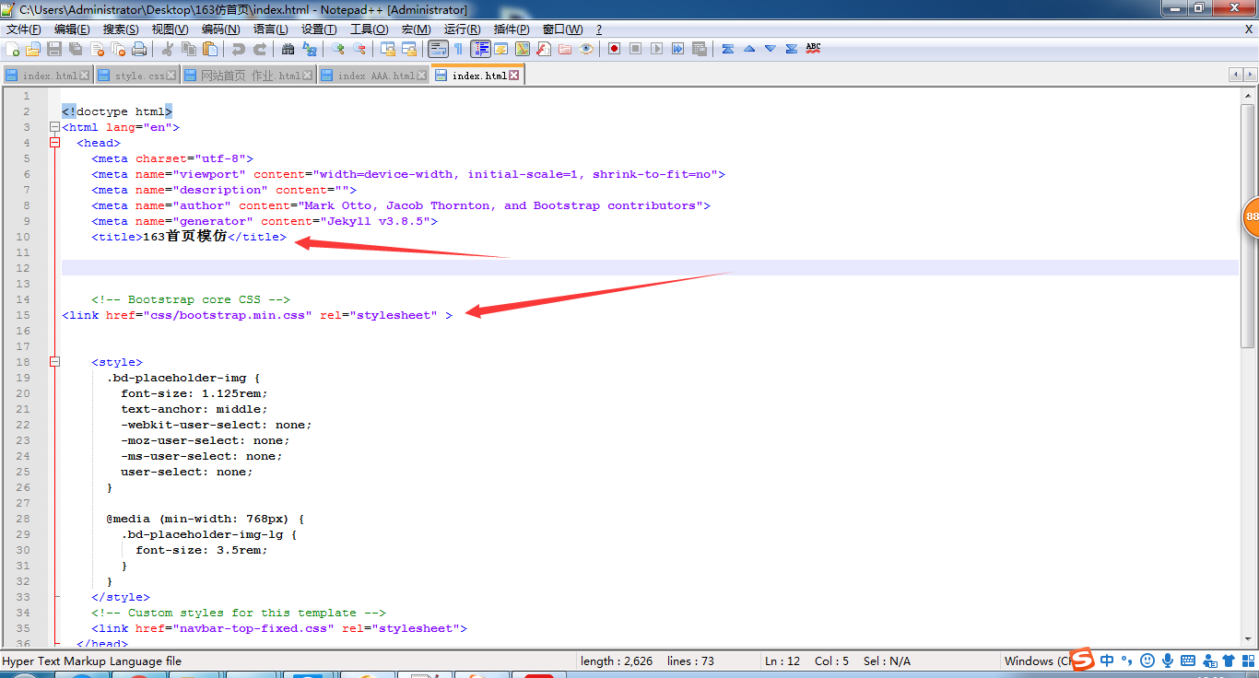
Task: Click the Copy toolbar icon
Action: tap(188, 49)
